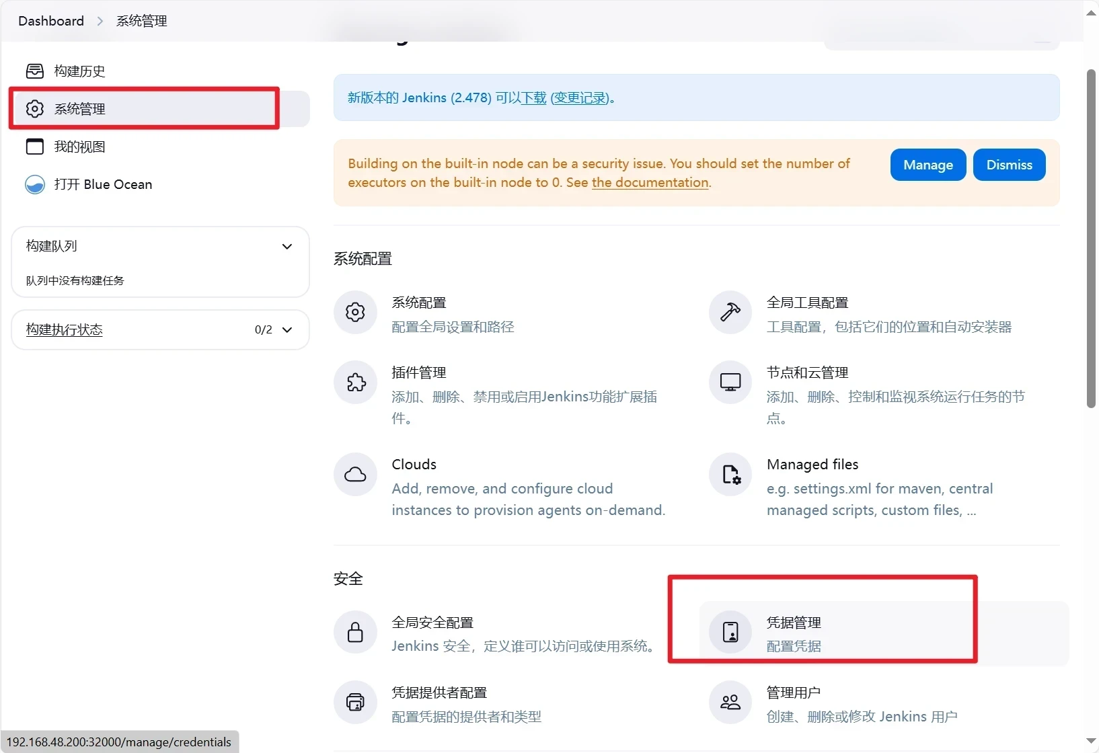1099x753 pixels.
Task: Click the Global Tool Configuration hammer icon
Action: tap(730, 312)
